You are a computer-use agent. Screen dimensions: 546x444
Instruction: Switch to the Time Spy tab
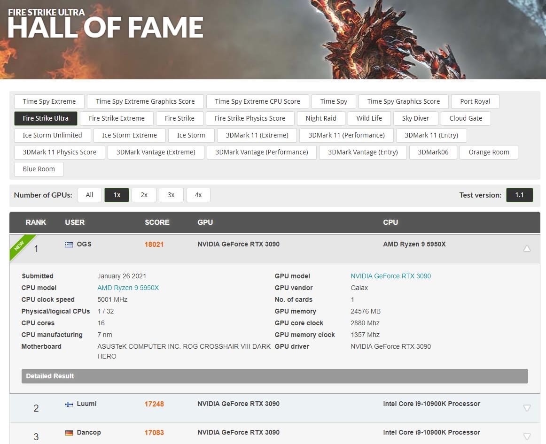pos(334,101)
